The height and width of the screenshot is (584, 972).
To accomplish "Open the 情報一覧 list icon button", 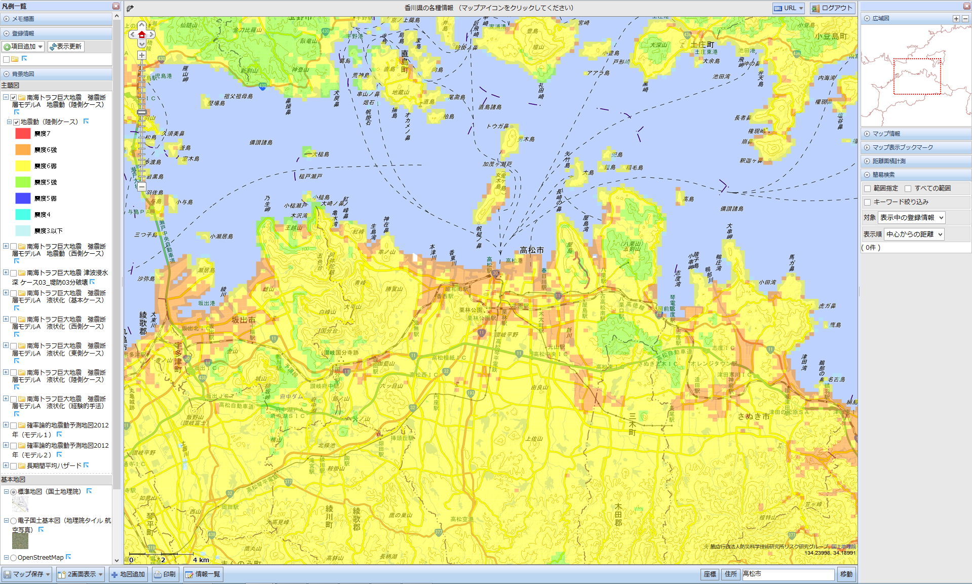I will click(202, 574).
